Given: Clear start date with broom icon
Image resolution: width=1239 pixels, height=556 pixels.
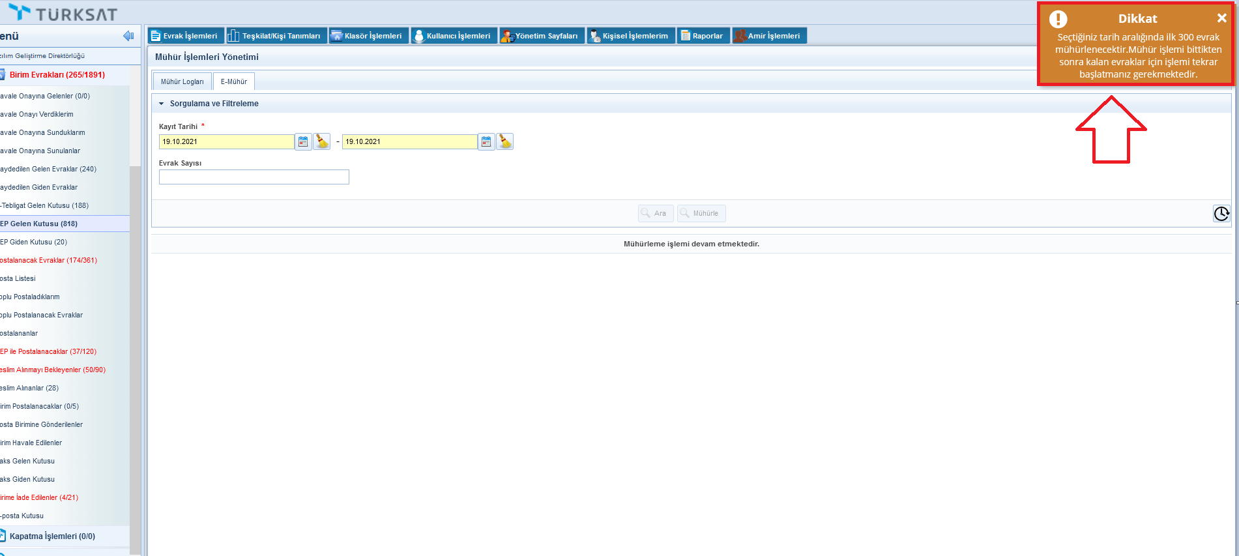Looking at the screenshot, I should point(322,141).
